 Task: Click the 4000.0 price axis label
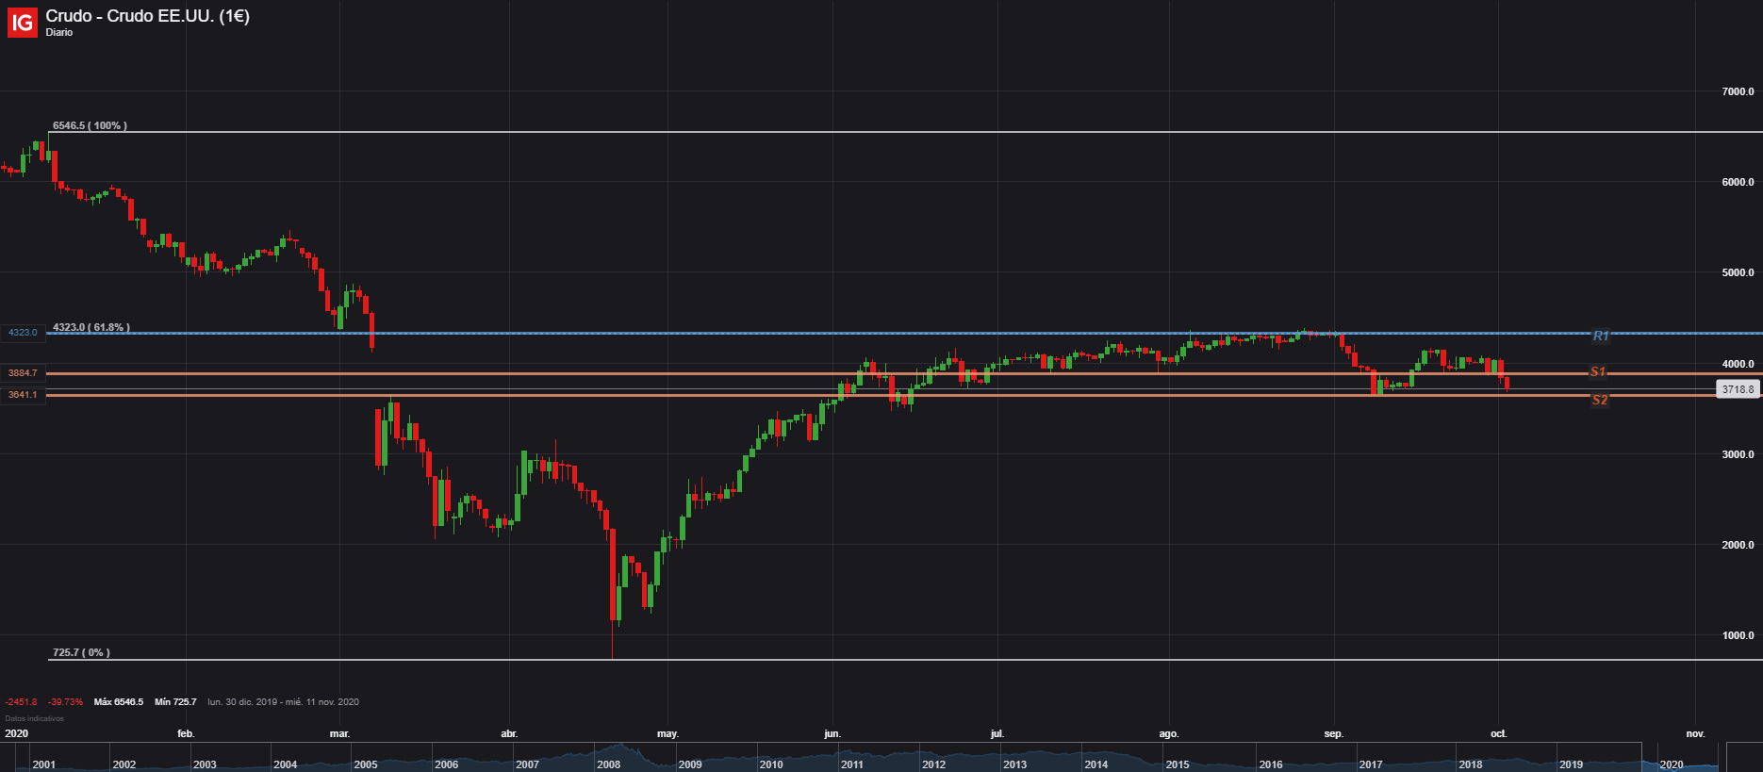[x=1738, y=364]
